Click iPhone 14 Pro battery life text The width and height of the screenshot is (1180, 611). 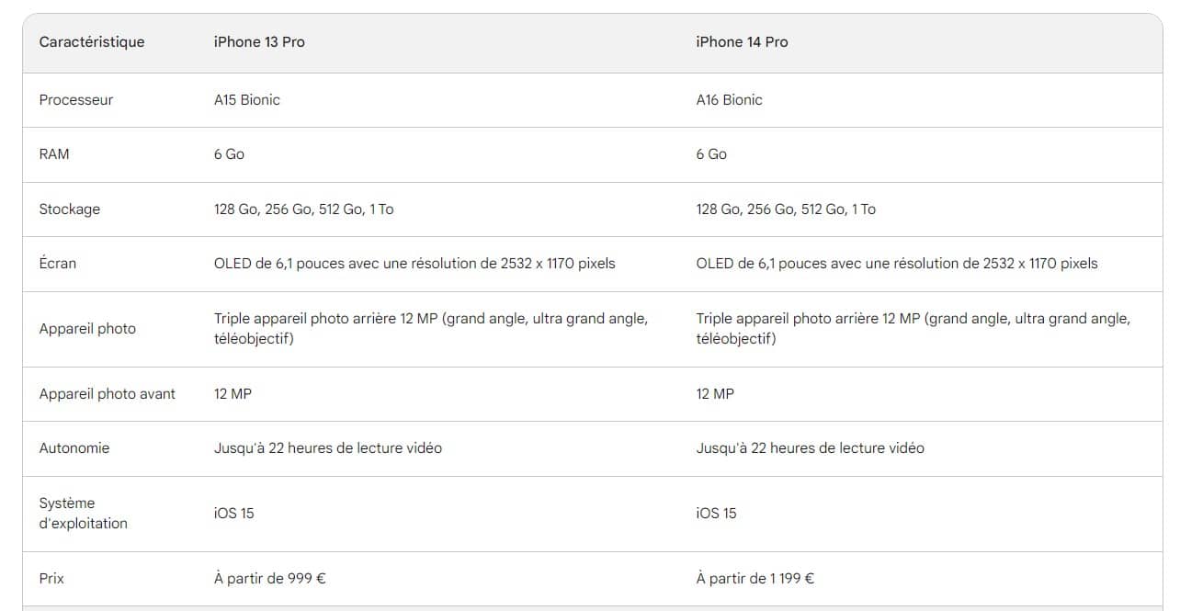click(810, 448)
